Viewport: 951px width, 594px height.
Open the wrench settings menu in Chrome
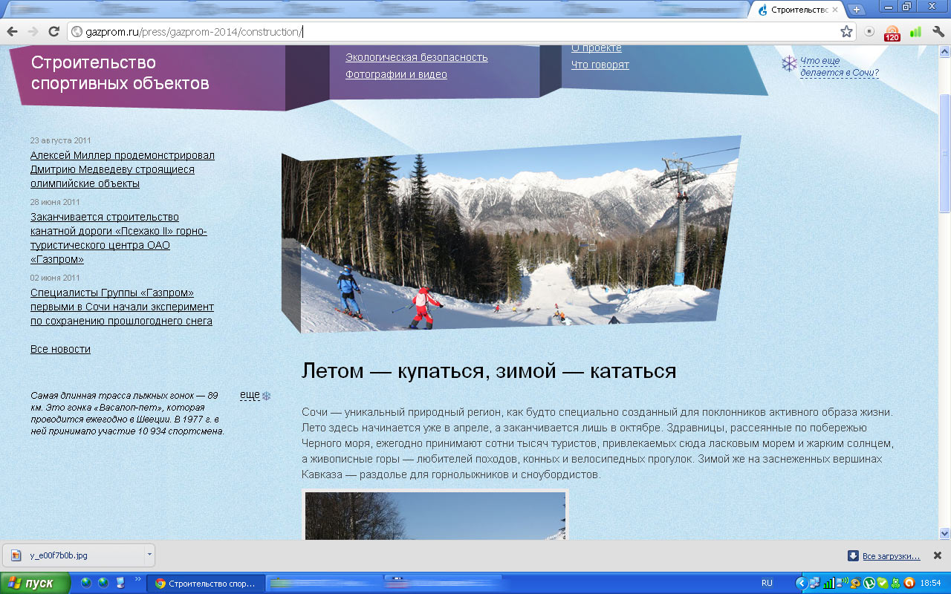point(938,31)
